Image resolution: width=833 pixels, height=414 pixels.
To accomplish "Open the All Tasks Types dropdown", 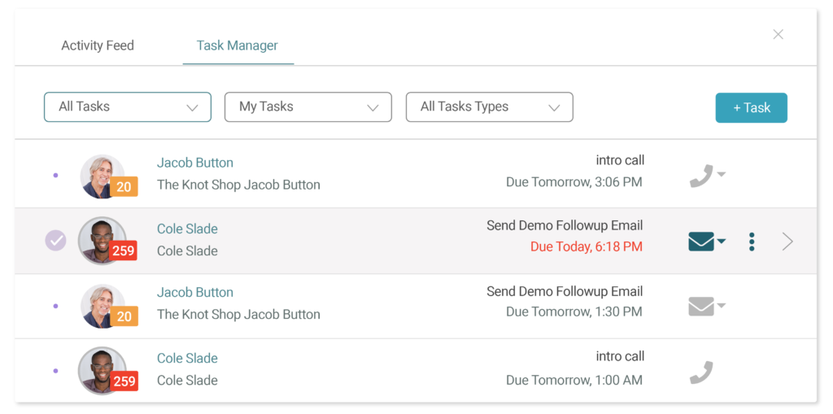I will (489, 107).
